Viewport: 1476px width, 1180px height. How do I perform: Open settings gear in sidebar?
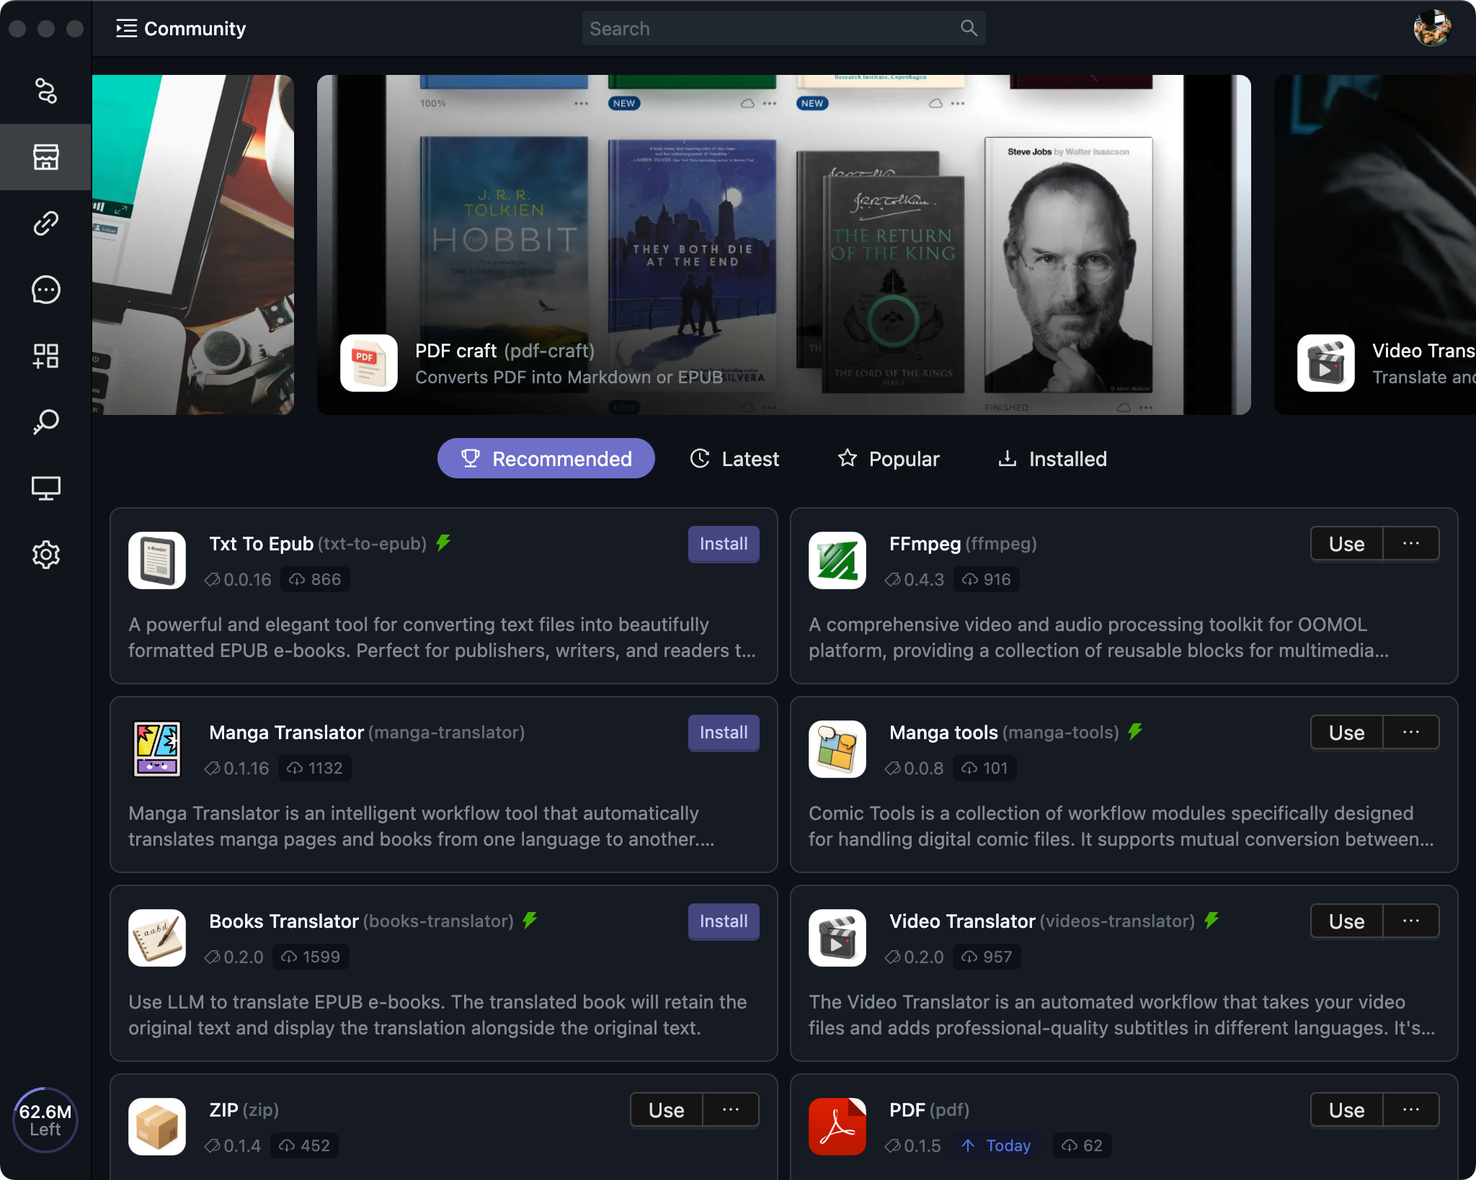tap(46, 555)
